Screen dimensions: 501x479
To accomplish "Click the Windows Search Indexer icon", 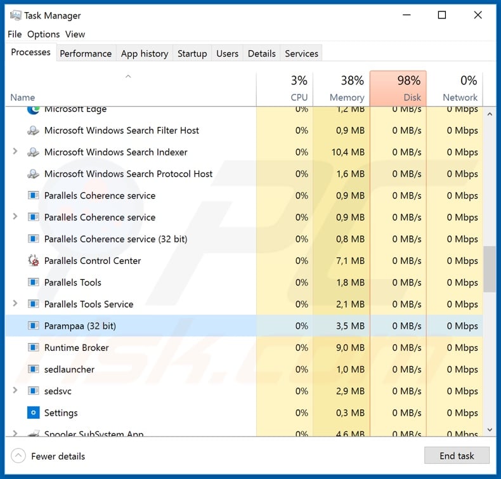I will click(33, 152).
